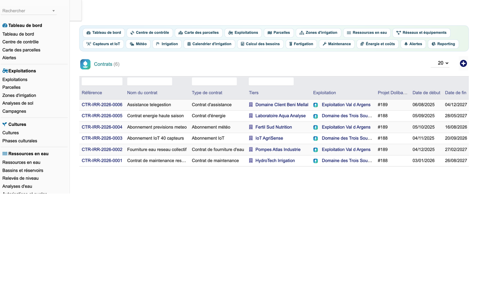This screenshot has height=296, width=479.
Task: Open contract CTR-IRR-2026-0006
Action: coord(102,105)
